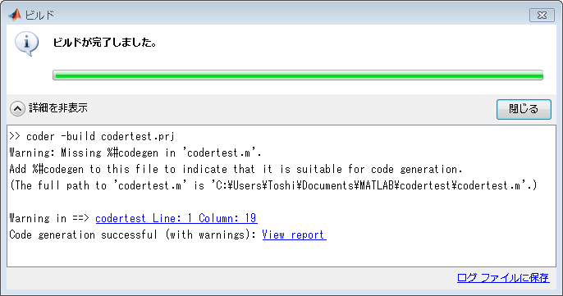Click the ビルドが完了しました。 message text

click(105, 43)
